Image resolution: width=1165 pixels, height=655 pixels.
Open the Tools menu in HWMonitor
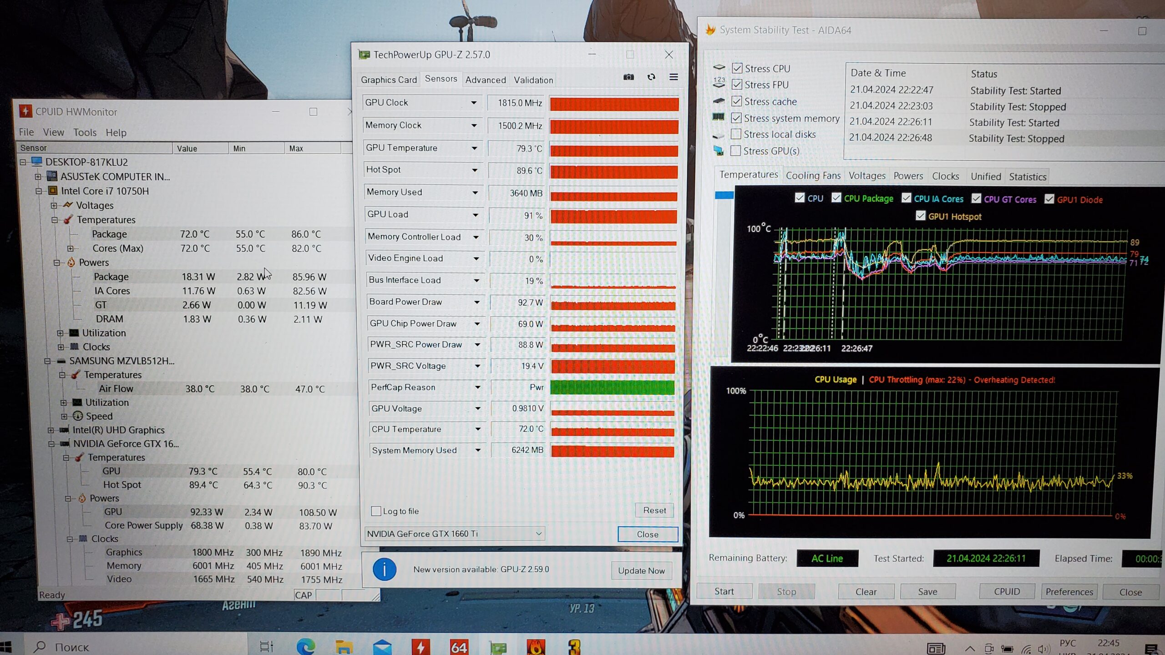pos(85,132)
